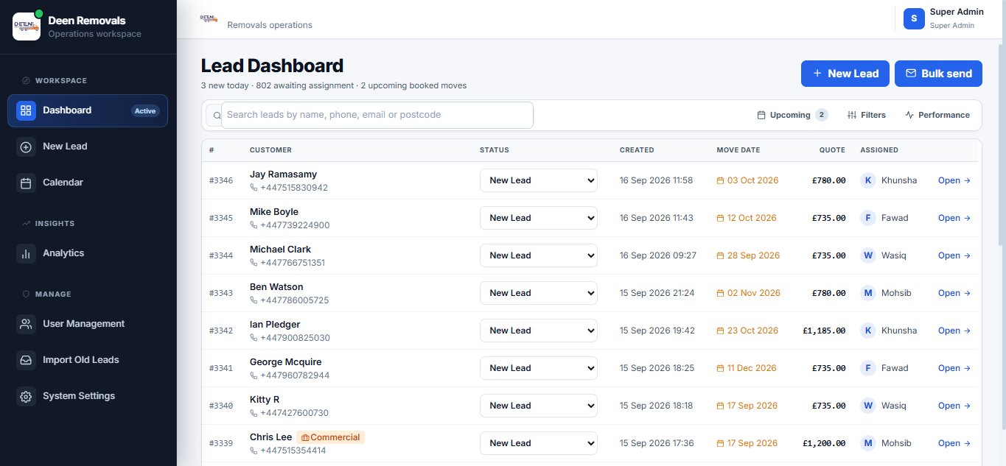1006x466 pixels.
Task: Click the W avatar in Kitty R row
Action: coord(868,406)
